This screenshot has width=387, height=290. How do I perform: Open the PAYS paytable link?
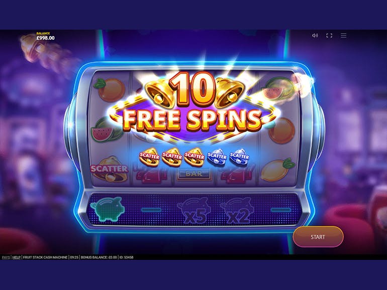pyautogui.click(x=6, y=257)
